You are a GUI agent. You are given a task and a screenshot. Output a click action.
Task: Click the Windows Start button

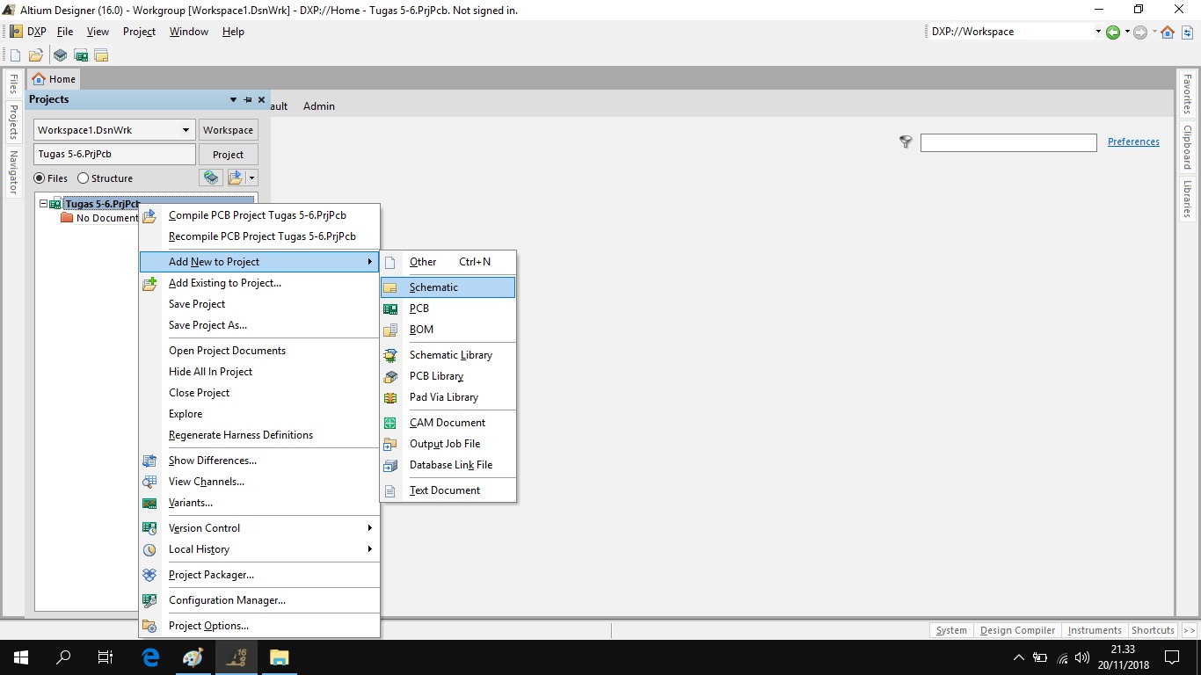click(x=20, y=657)
